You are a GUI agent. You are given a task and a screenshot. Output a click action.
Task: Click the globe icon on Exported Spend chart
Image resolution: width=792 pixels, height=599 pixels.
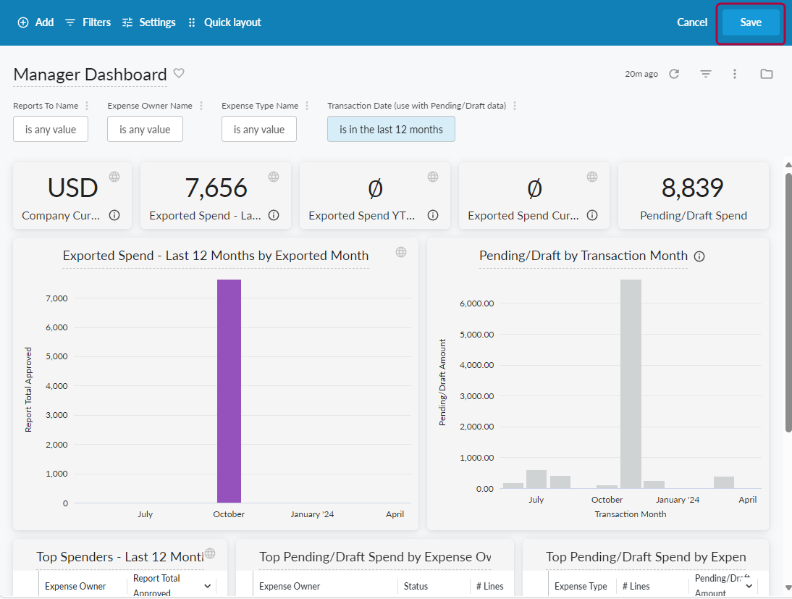click(401, 252)
